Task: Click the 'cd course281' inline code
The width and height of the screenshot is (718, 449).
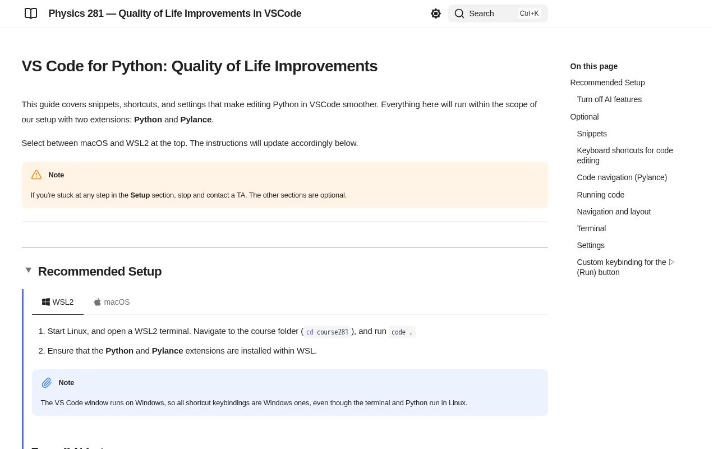Action: [328, 332]
